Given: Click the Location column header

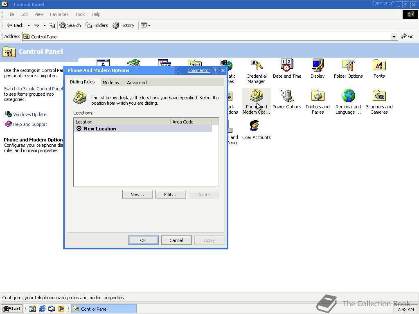Looking at the screenshot, I should point(122,122).
